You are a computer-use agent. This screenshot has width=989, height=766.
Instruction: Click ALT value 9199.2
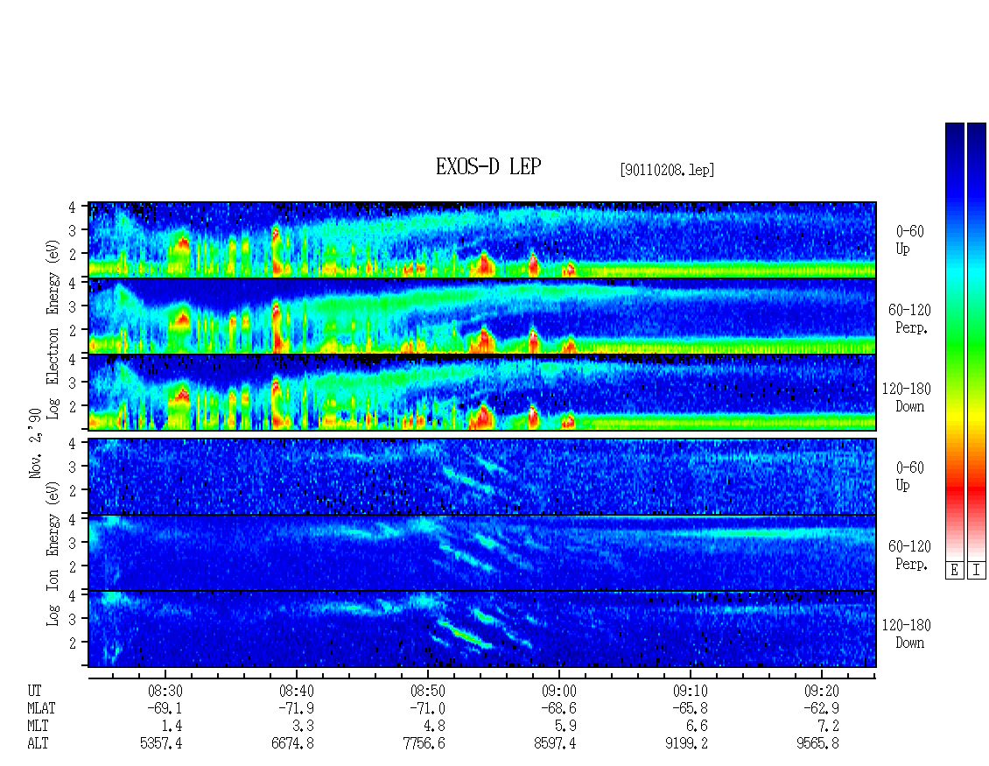[x=686, y=743]
